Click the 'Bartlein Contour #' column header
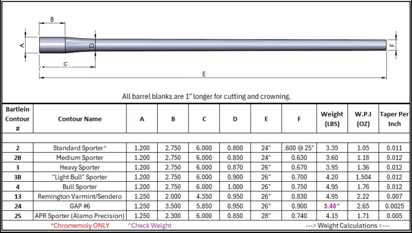Screen dimensions: 412x233 tap(18, 119)
